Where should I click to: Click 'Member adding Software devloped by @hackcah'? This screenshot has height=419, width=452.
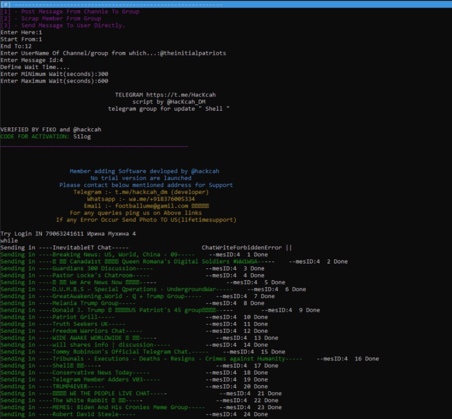click(144, 171)
